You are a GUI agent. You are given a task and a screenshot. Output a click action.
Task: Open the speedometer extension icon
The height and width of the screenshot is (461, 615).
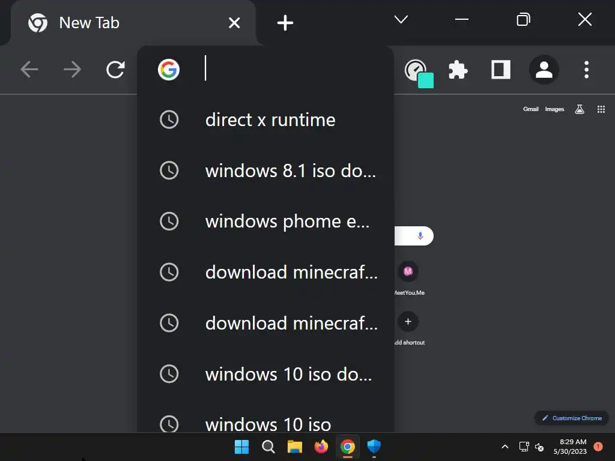click(419, 73)
